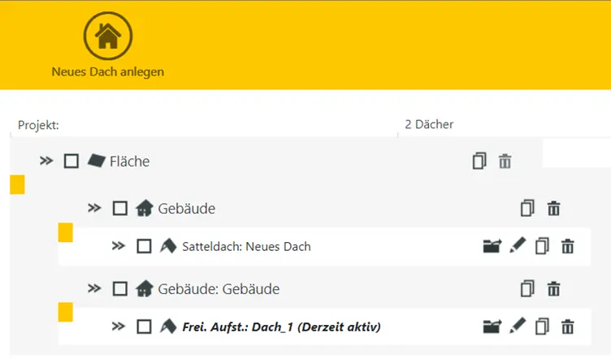611x359 pixels.
Task: Open folder icon for Satteldach: Neues Dach
Action: click(491, 246)
